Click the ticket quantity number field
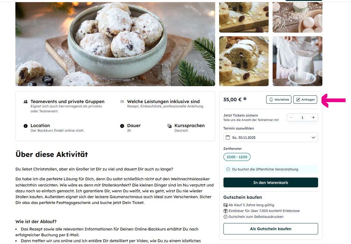351x244 pixels. [302, 118]
